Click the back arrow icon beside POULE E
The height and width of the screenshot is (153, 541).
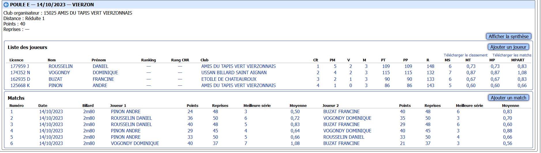pyautogui.click(x=6, y=5)
